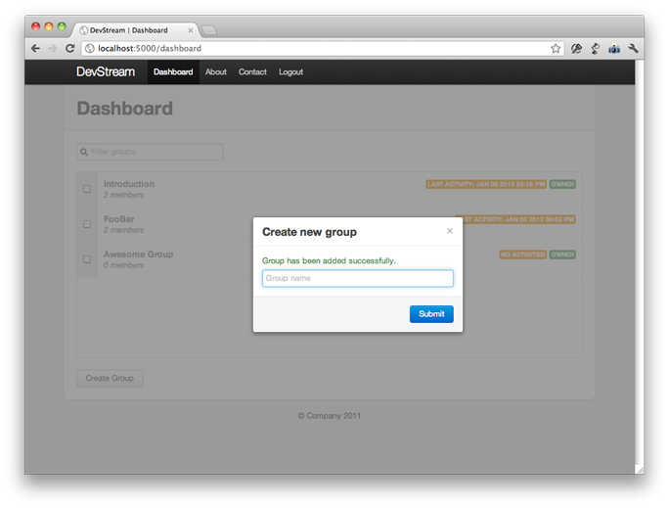Click the OWNER badge on Awesome Group row
Screen dimensions: 669x508
tap(562, 254)
